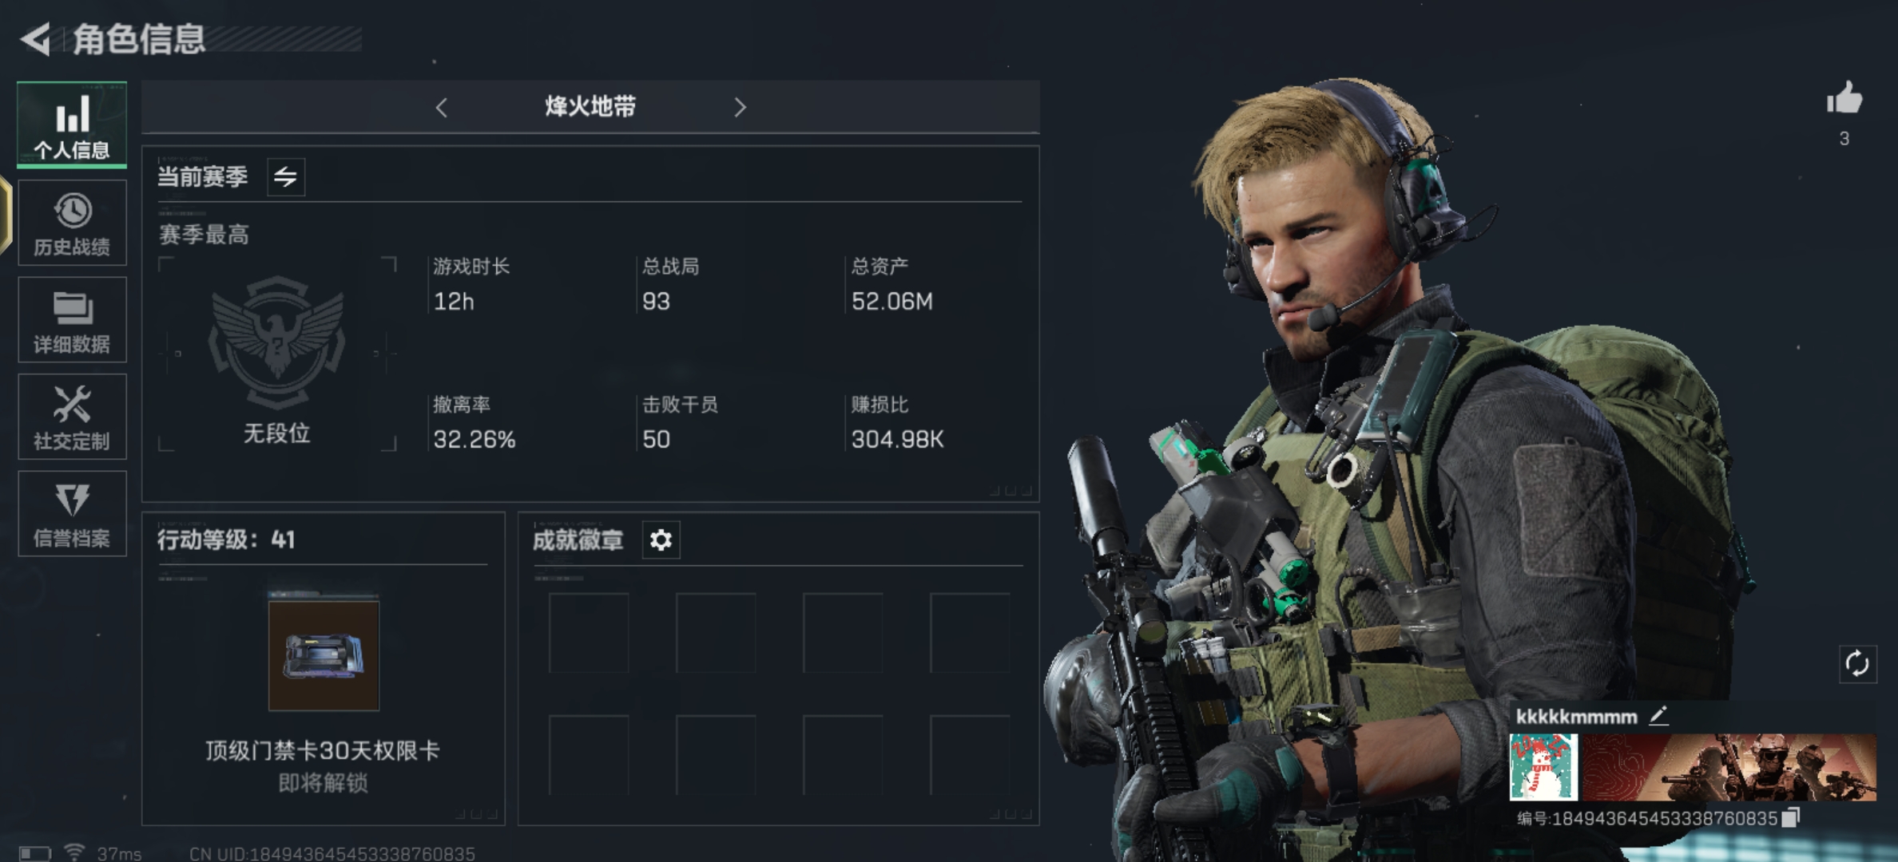The width and height of the screenshot is (1898, 862).
Task: Edit nickname kkkkkmmmmm with pencil icon
Action: pos(1659,715)
